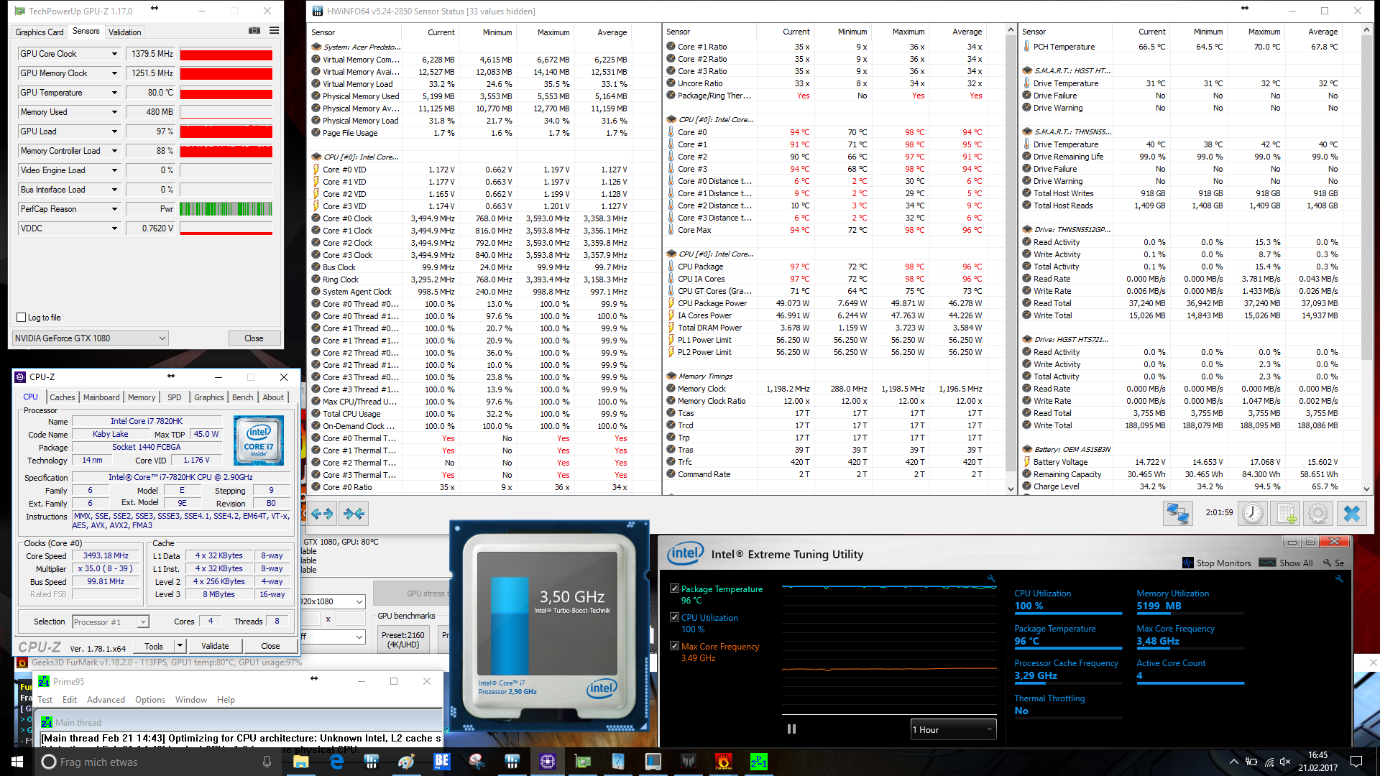Click HWiNFO reset clock icon

tap(1252, 513)
